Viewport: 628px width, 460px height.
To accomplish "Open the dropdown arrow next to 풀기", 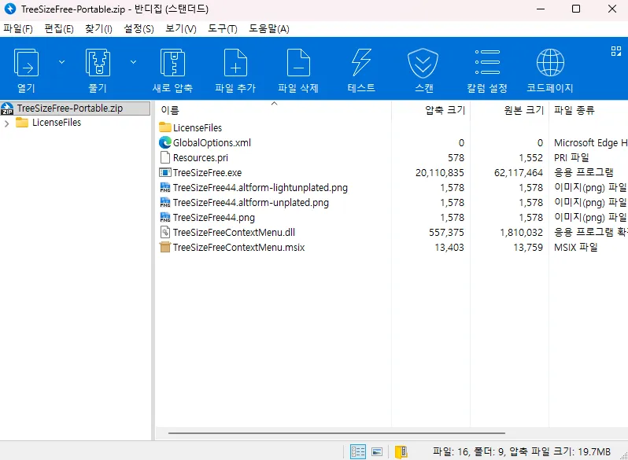I will (x=133, y=62).
